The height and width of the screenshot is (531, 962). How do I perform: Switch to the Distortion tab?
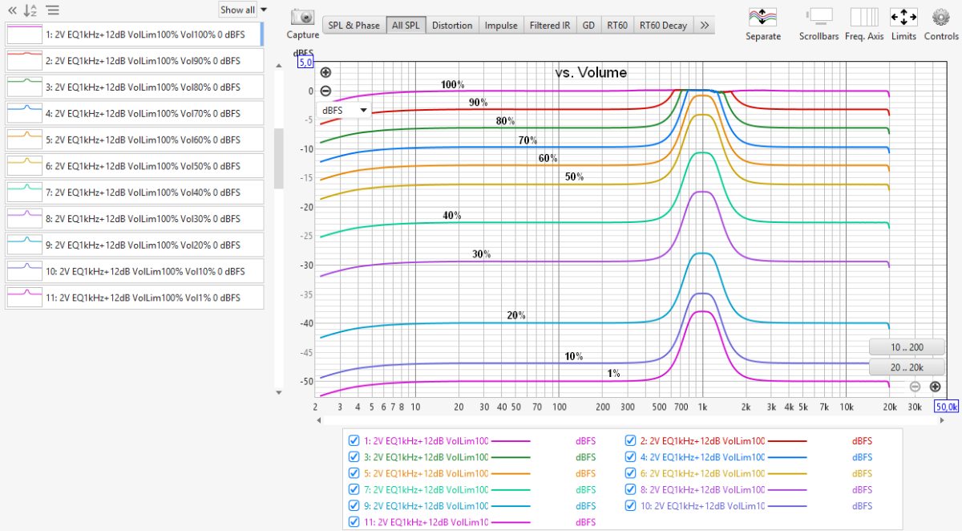point(452,25)
